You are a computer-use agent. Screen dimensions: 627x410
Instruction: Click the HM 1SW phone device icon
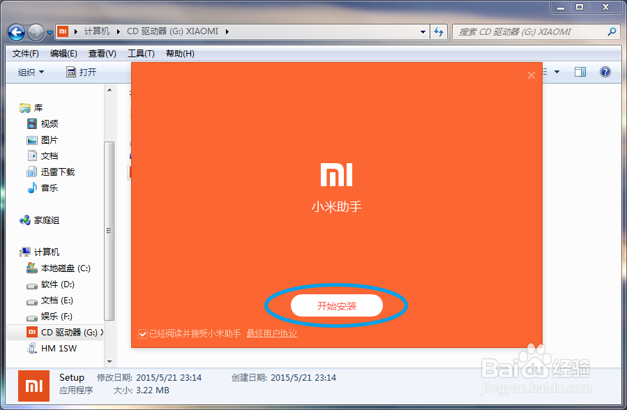32,349
